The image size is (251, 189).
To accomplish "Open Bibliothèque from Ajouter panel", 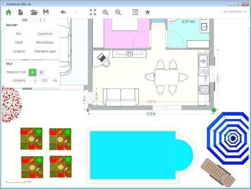I will 45,42.
